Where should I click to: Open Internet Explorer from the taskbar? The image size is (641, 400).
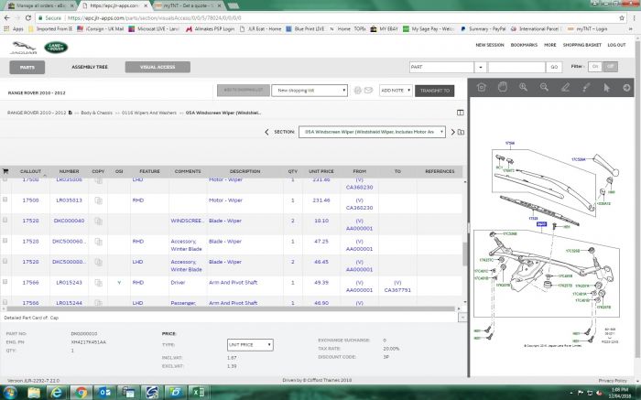[57, 393]
